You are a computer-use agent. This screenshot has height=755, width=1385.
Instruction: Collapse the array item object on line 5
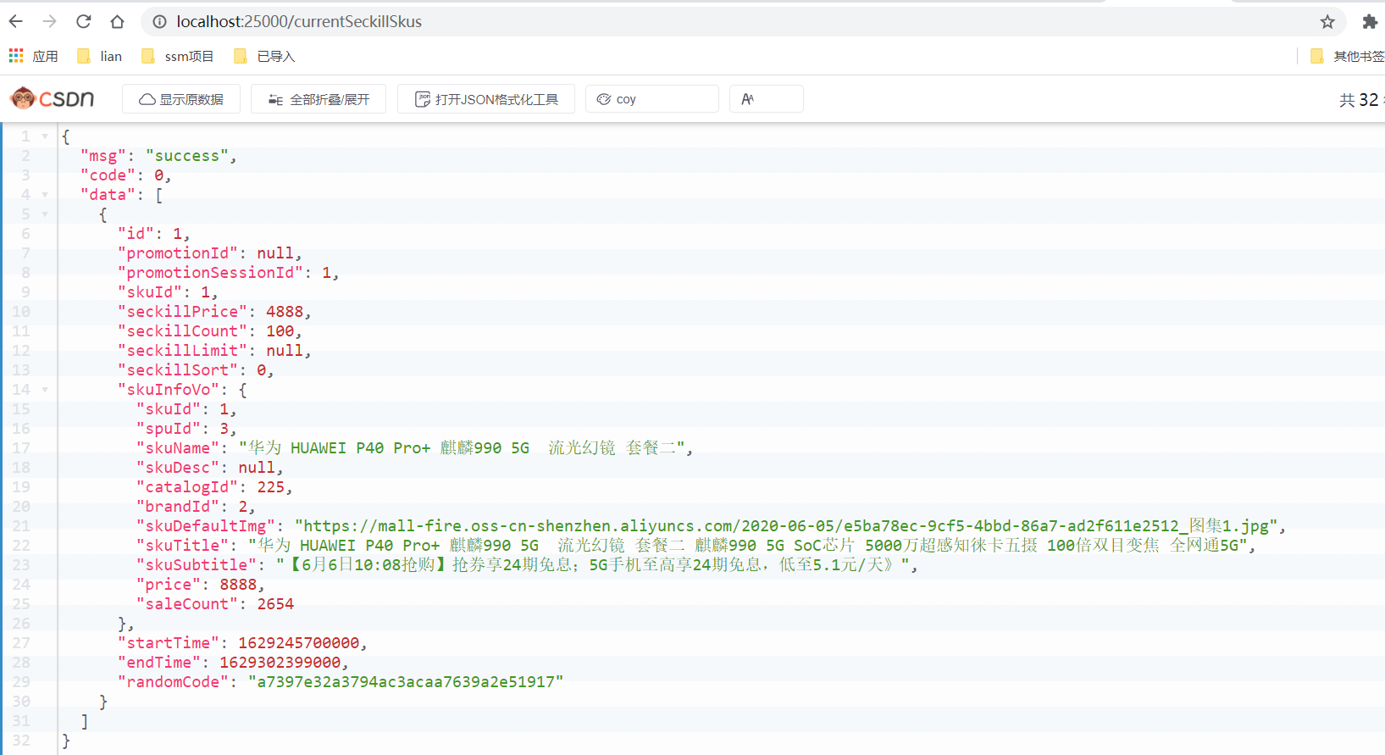(45, 214)
